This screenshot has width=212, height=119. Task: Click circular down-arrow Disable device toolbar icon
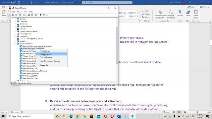pos(47,15)
